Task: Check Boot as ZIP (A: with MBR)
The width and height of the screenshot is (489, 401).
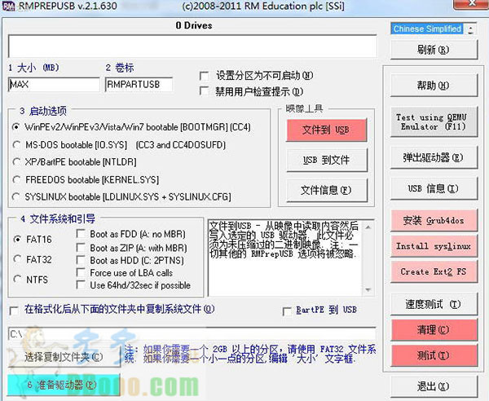Action: pos(81,248)
